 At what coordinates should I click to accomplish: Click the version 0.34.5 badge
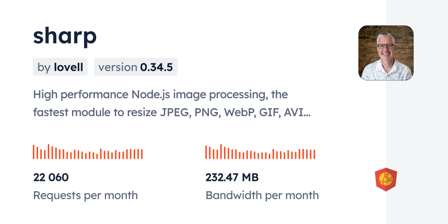pos(135,67)
